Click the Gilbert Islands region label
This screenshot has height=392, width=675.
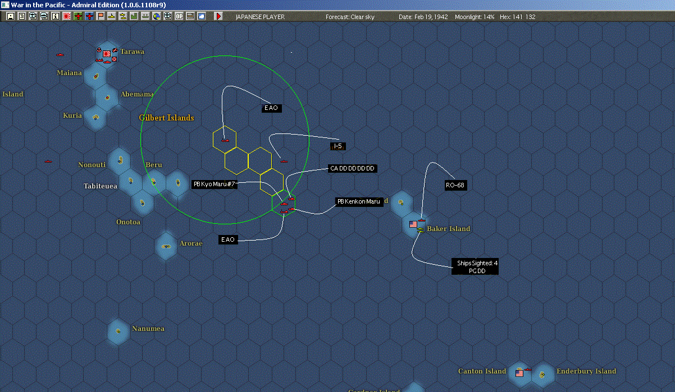pos(166,118)
